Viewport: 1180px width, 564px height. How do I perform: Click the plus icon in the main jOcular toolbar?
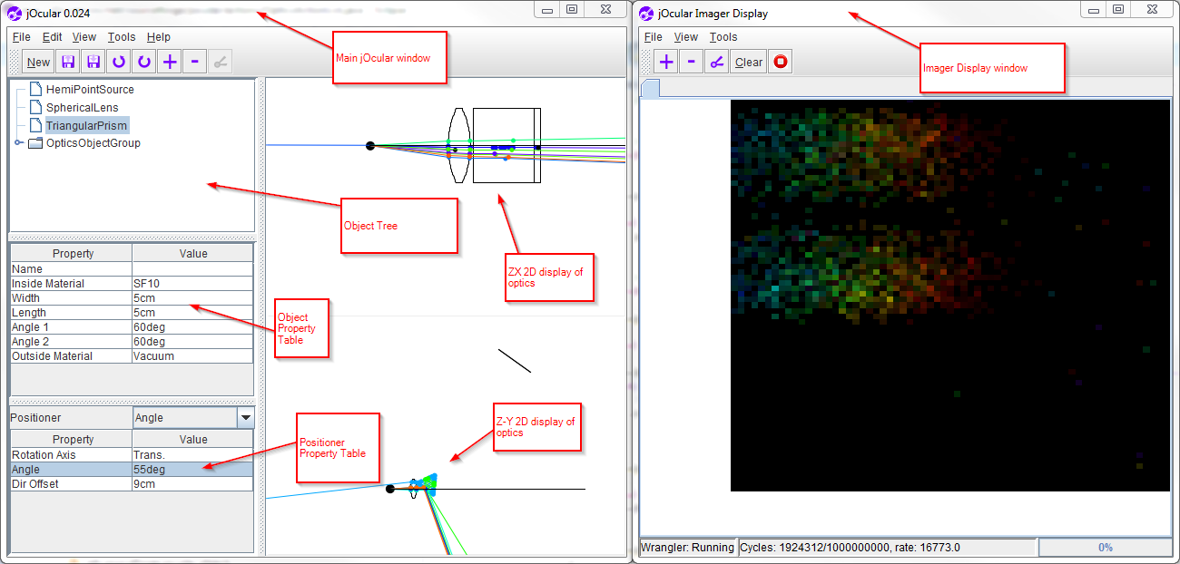point(169,62)
